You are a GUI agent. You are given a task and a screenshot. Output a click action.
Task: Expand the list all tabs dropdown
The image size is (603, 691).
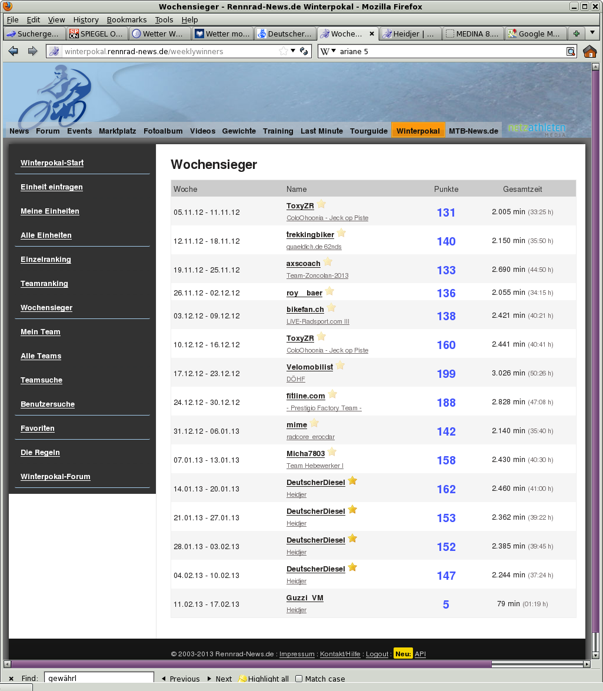592,33
